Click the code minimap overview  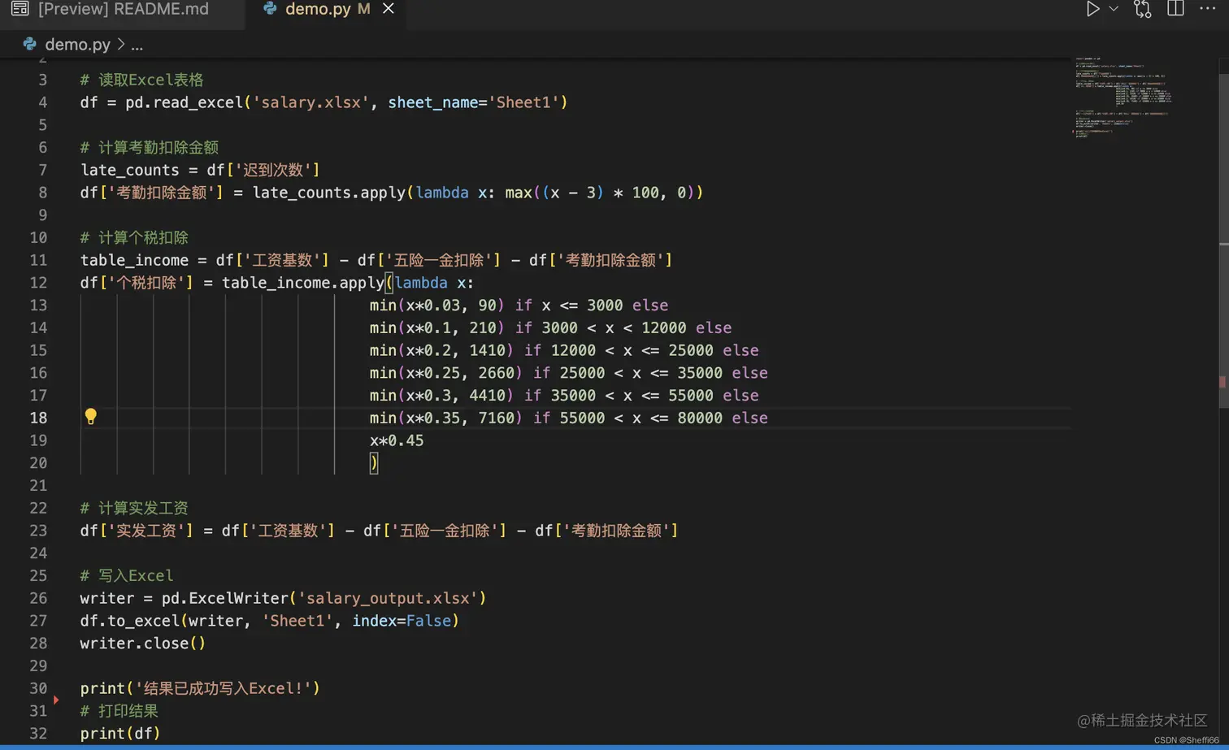(x=1123, y=98)
